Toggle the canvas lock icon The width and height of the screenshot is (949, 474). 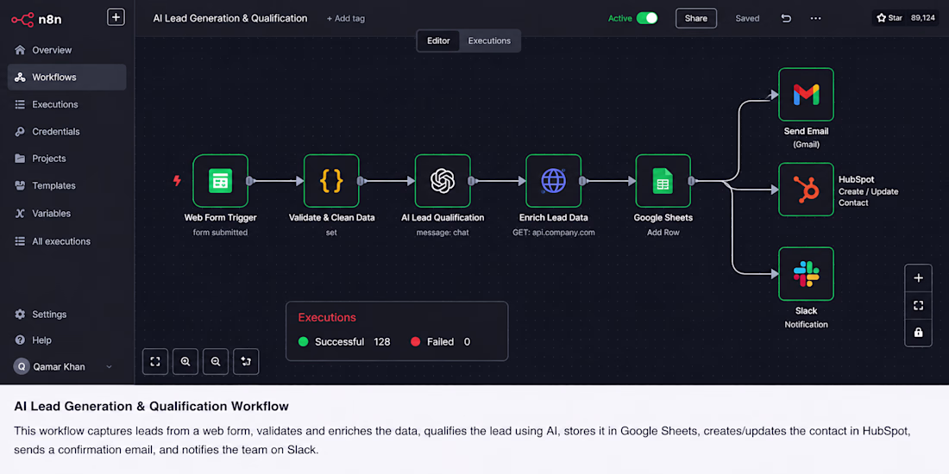tap(918, 333)
